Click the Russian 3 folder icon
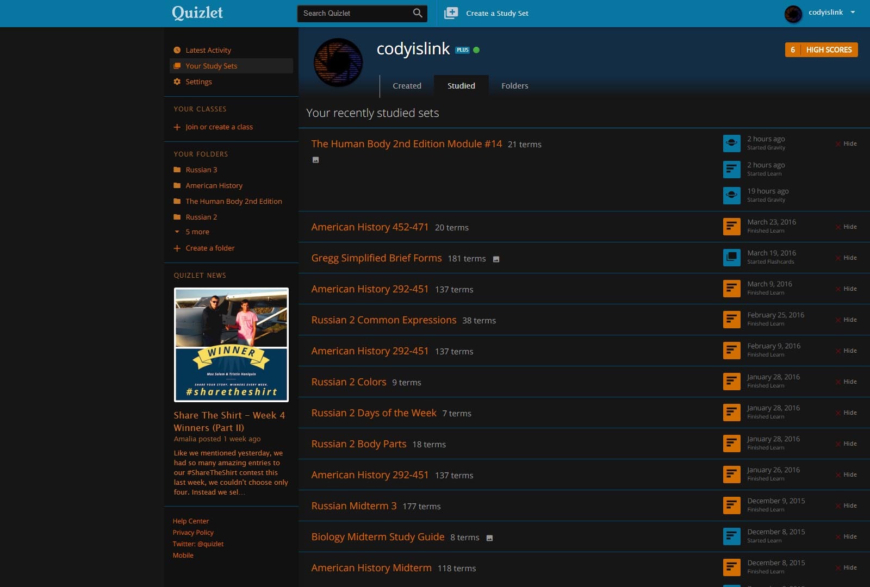 coord(177,170)
